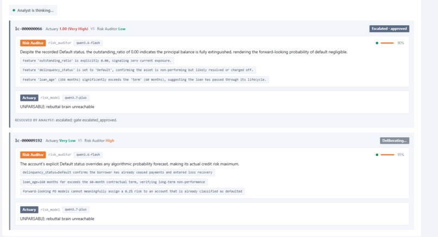The image size is (438, 237).
Task: Click the 'loan_age' (156 months) evidence line
Action: pyautogui.click(x=145, y=80)
